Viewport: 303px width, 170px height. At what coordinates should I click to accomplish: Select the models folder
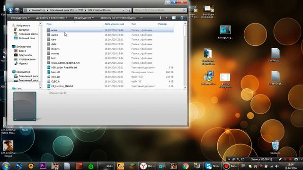pos(110,49)
